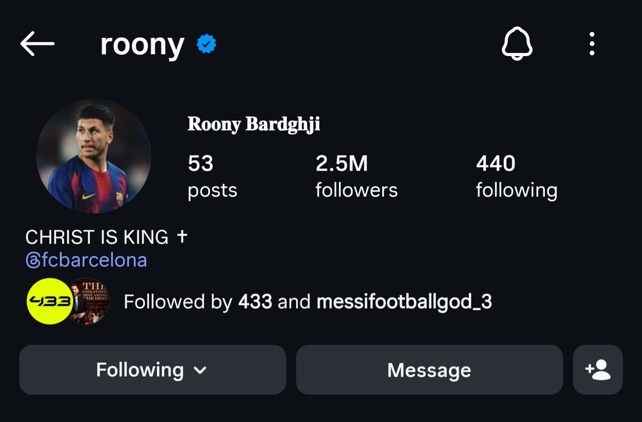Tap the 433 username in followed-by text
642x422 pixels.
(x=255, y=302)
